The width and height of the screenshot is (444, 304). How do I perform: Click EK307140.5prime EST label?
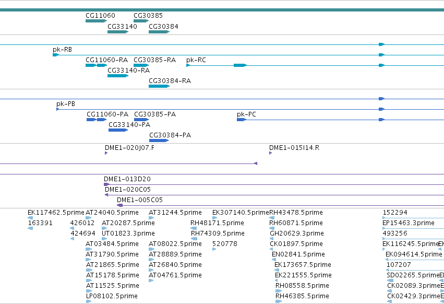point(241,213)
